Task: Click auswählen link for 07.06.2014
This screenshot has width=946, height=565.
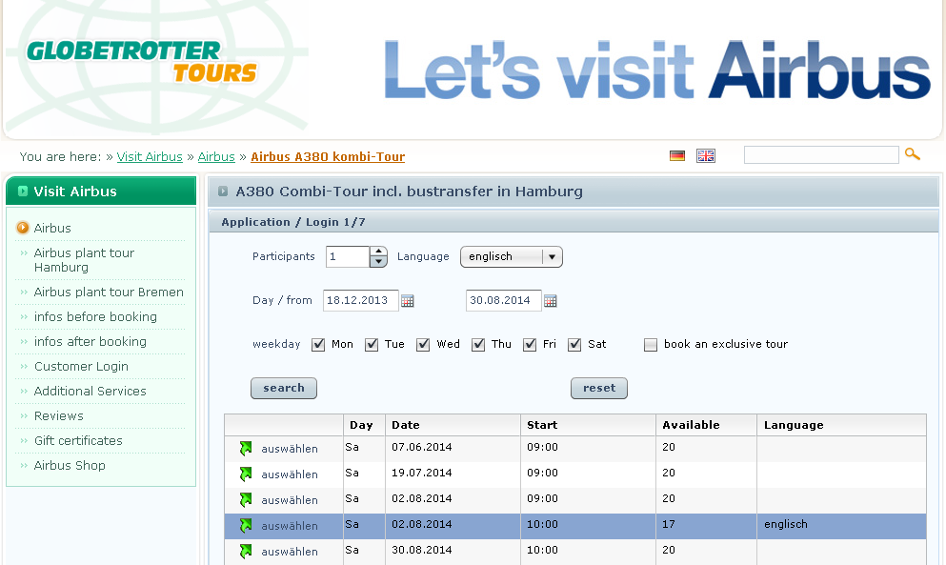Action: point(290,449)
